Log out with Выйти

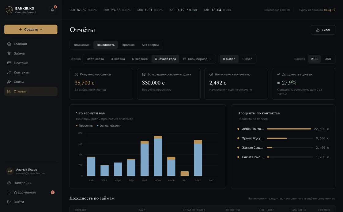[31, 202]
